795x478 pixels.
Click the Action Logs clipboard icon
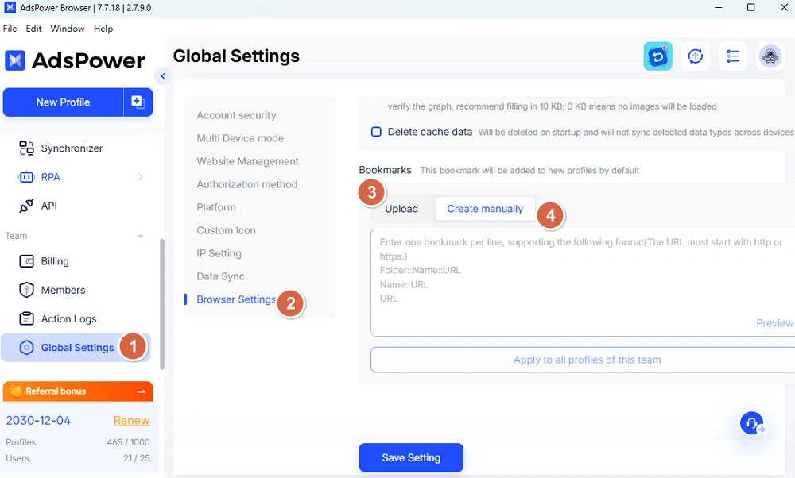click(x=27, y=318)
